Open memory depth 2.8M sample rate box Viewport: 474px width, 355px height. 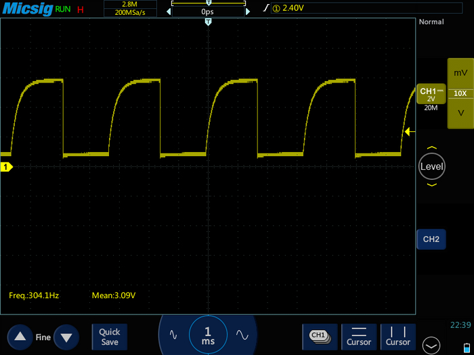click(129, 8)
